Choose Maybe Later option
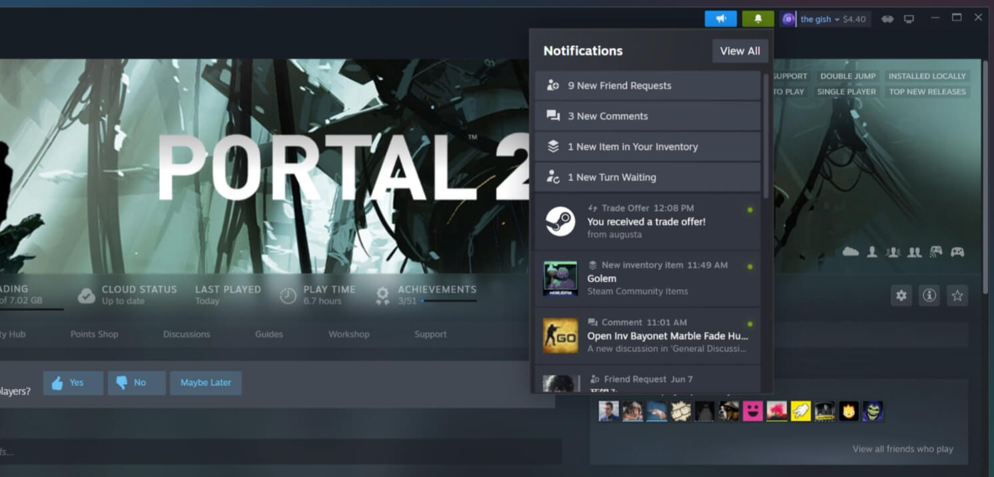This screenshot has height=477, width=994. [206, 383]
